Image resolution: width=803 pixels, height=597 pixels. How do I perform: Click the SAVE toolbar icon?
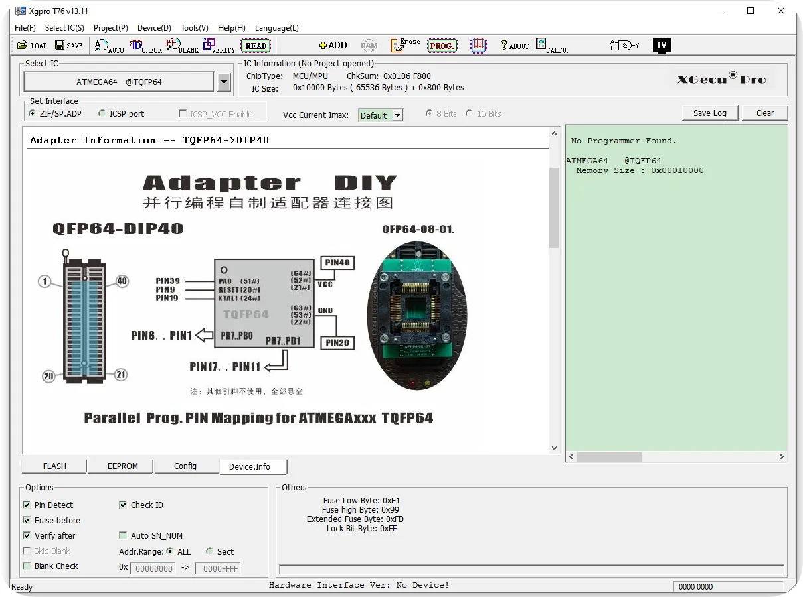pyautogui.click(x=68, y=45)
